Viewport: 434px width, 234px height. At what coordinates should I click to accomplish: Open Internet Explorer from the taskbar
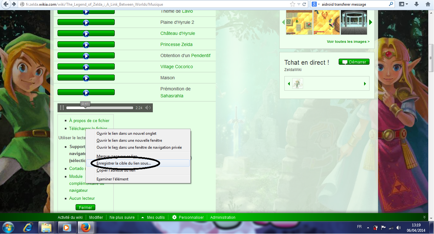[28, 227]
